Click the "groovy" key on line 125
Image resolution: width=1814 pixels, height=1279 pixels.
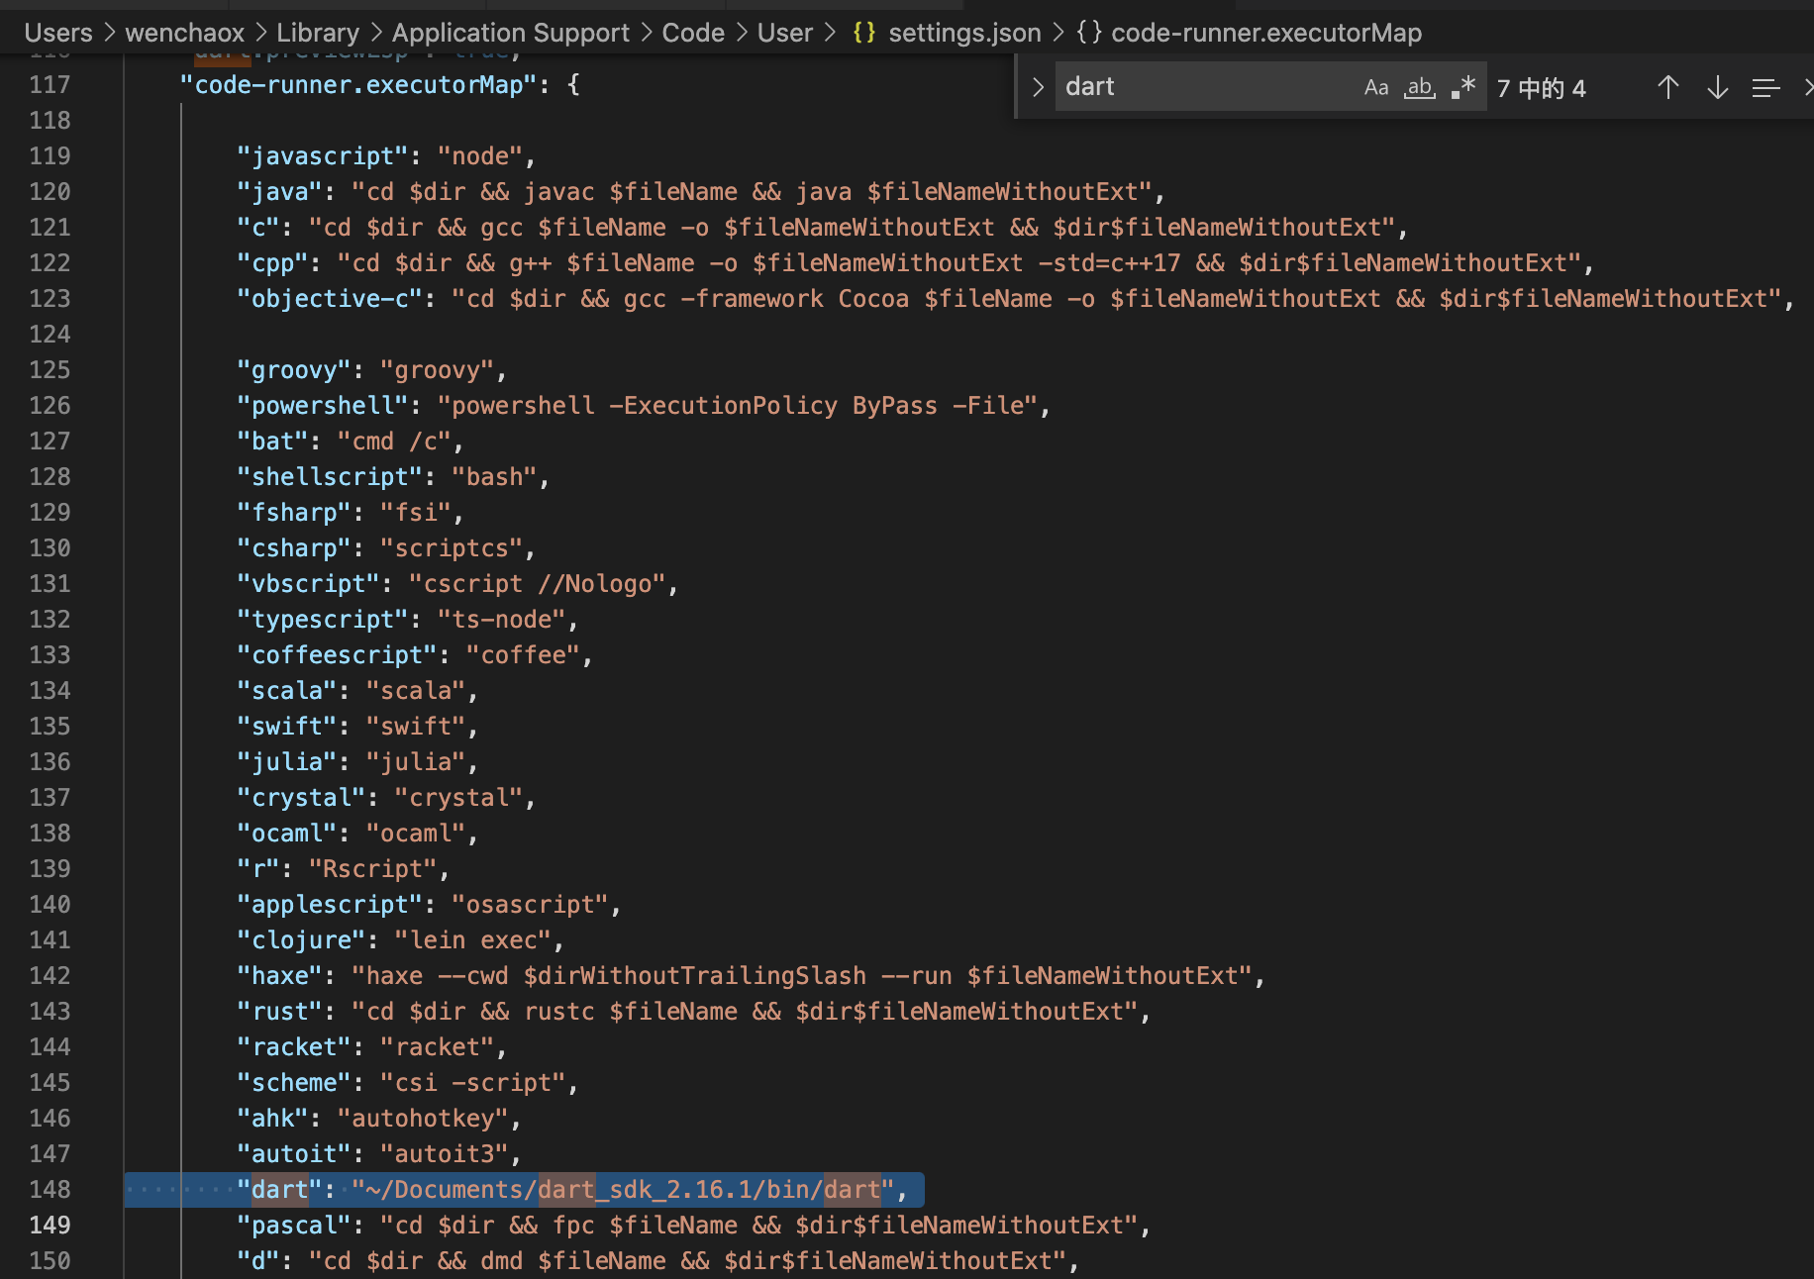(294, 370)
